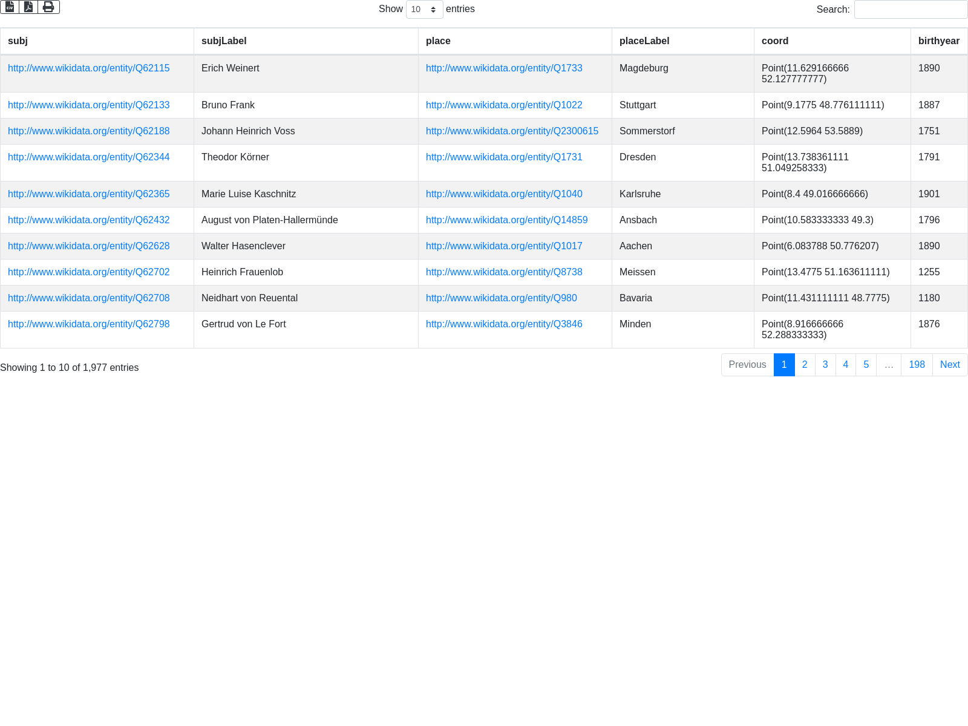Open the Q2300615 Sommerstorf place link

[512, 131]
